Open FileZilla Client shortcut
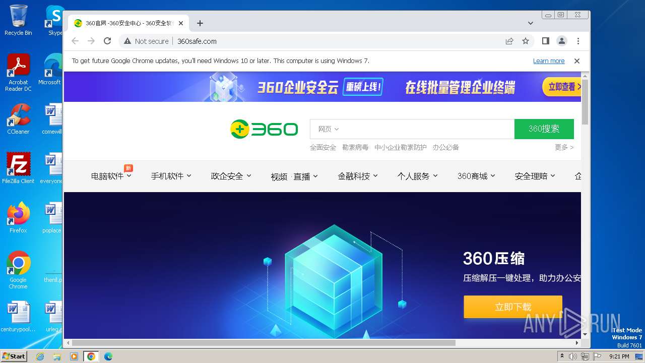The image size is (645, 363). [18, 168]
